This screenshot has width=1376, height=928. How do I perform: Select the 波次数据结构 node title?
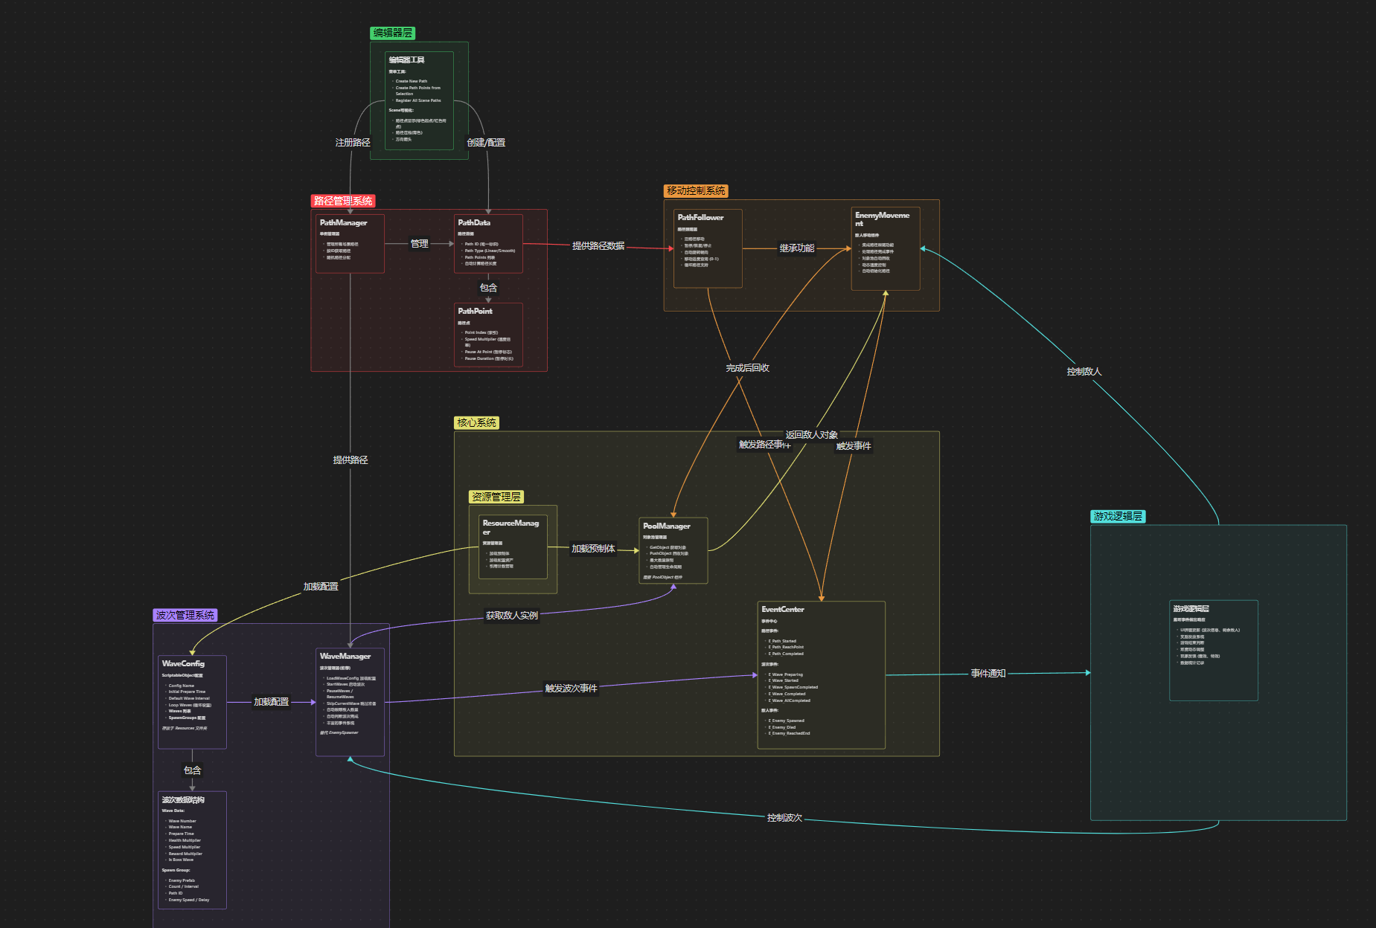(x=183, y=800)
